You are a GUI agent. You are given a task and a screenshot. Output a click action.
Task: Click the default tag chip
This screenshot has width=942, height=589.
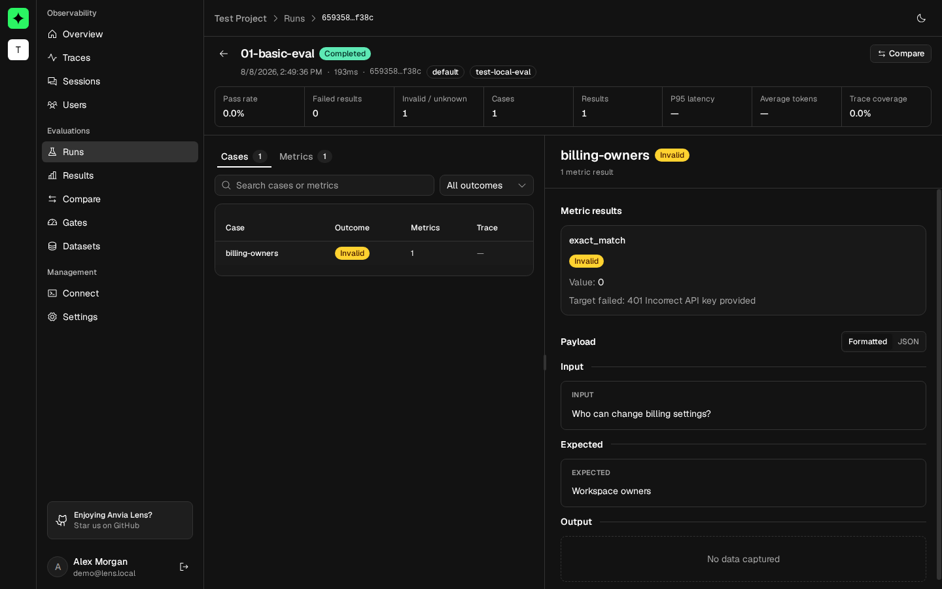click(445, 72)
